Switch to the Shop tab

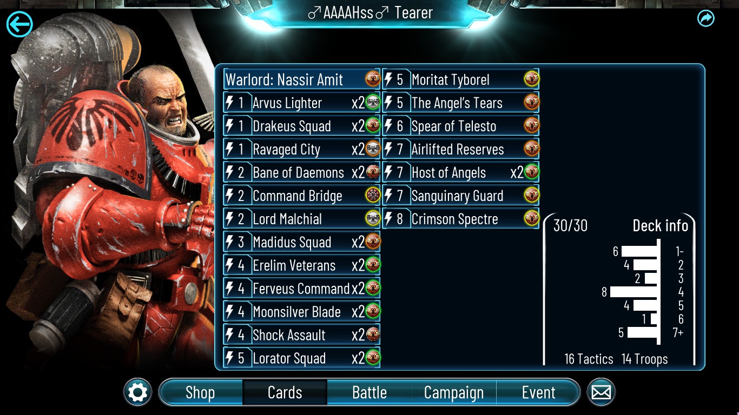tap(200, 392)
